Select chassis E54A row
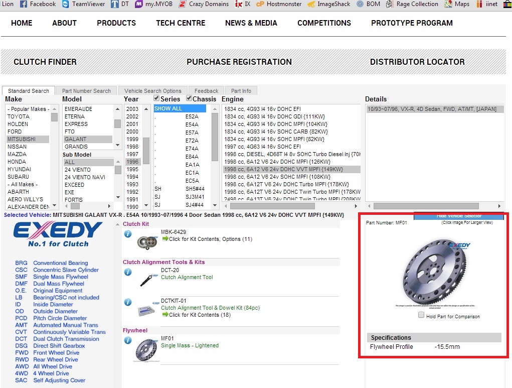 pos(180,124)
